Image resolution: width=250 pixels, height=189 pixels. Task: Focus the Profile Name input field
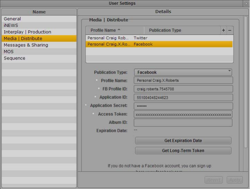183,81
